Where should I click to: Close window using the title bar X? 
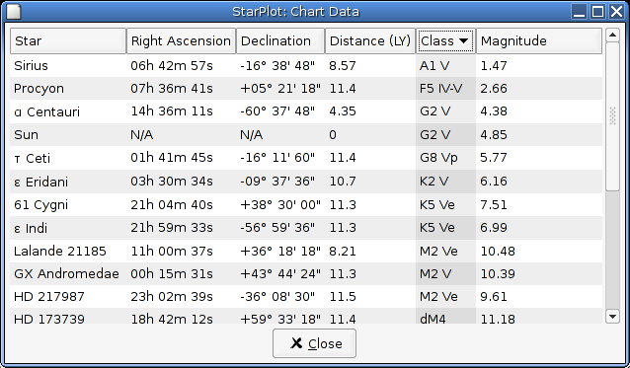[x=616, y=11]
